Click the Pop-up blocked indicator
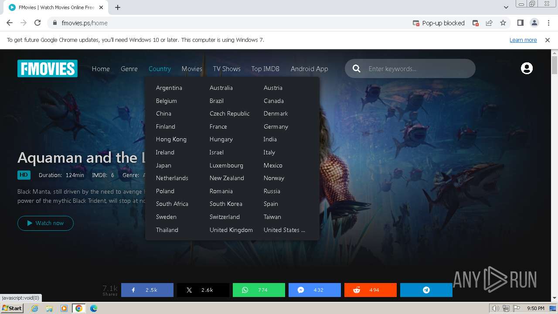This screenshot has width=558, height=314. point(439,23)
